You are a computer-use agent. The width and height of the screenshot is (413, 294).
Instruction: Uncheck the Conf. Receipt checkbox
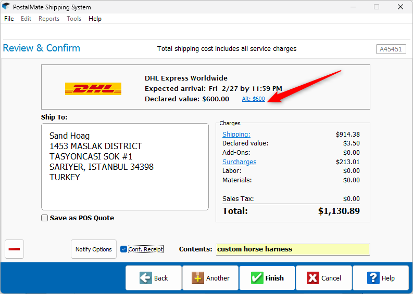coord(123,249)
